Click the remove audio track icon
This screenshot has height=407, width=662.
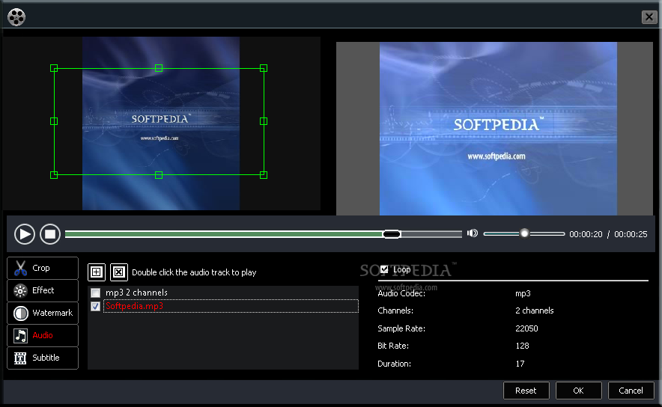tap(119, 272)
